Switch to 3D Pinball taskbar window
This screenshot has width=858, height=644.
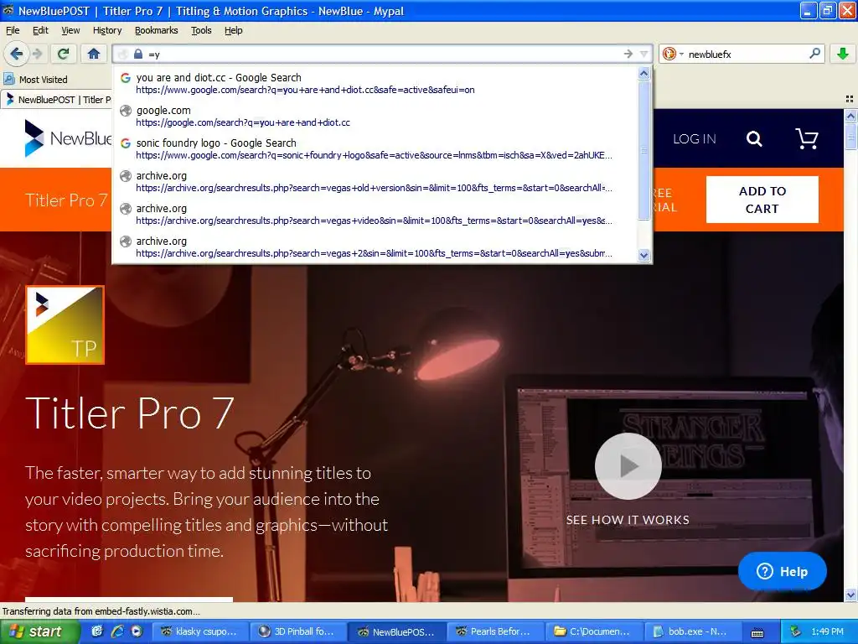tap(297, 631)
